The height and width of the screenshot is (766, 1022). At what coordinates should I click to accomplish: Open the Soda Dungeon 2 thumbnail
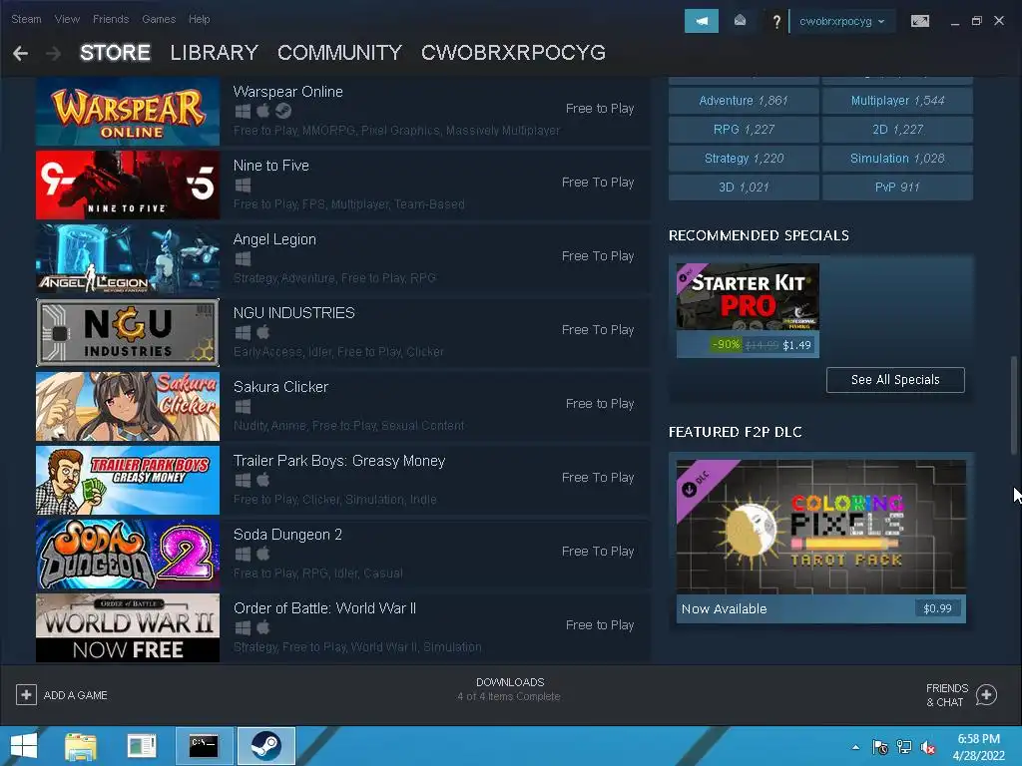[x=128, y=555]
